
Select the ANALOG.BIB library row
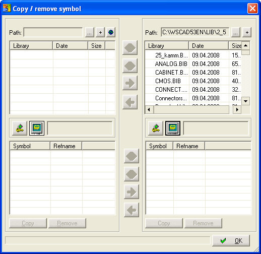coord(193,64)
